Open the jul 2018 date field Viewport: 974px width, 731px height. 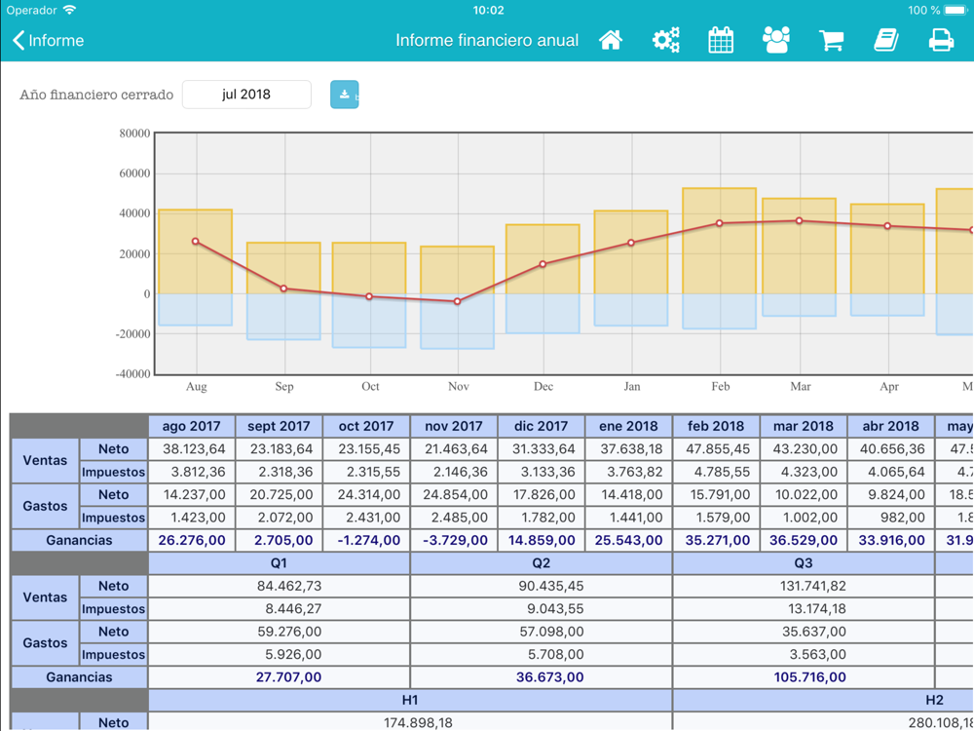[246, 95]
